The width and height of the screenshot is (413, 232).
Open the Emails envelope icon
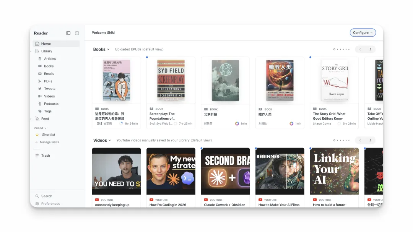coord(40,74)
